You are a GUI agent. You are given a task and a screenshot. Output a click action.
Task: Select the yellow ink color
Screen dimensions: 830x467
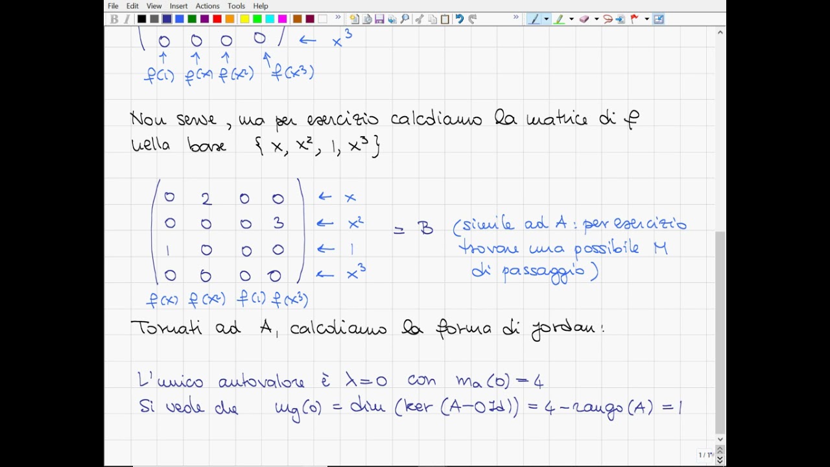pos(244,19)
